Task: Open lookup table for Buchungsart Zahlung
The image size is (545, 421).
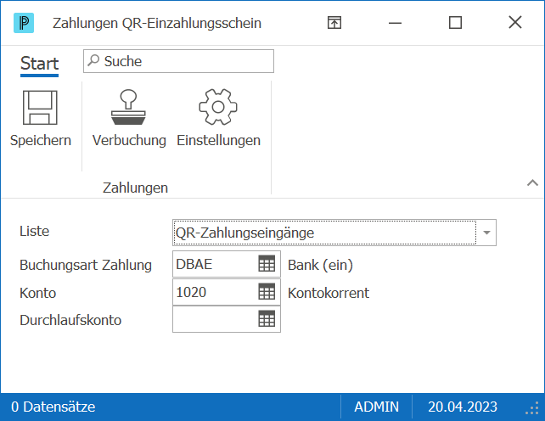Action: click(267, 264)
